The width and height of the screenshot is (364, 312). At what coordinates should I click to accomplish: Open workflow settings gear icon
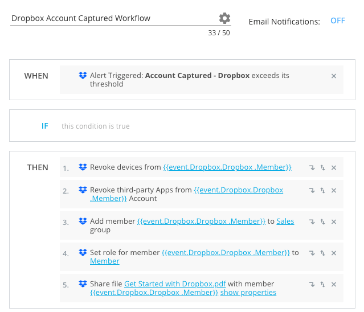pos(224,18)
